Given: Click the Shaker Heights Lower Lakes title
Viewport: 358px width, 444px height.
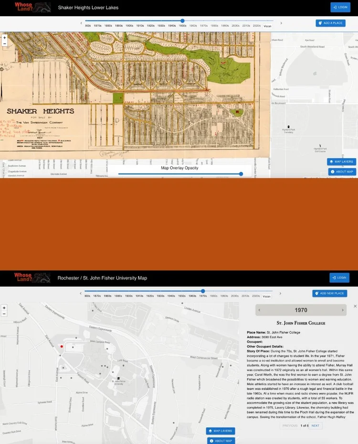Looking at the screenshot, I should (88, 8).
